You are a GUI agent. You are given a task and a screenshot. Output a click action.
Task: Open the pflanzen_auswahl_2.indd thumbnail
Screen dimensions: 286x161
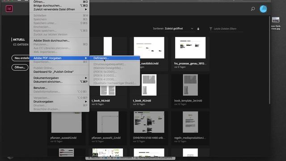(x=108, y=122)
